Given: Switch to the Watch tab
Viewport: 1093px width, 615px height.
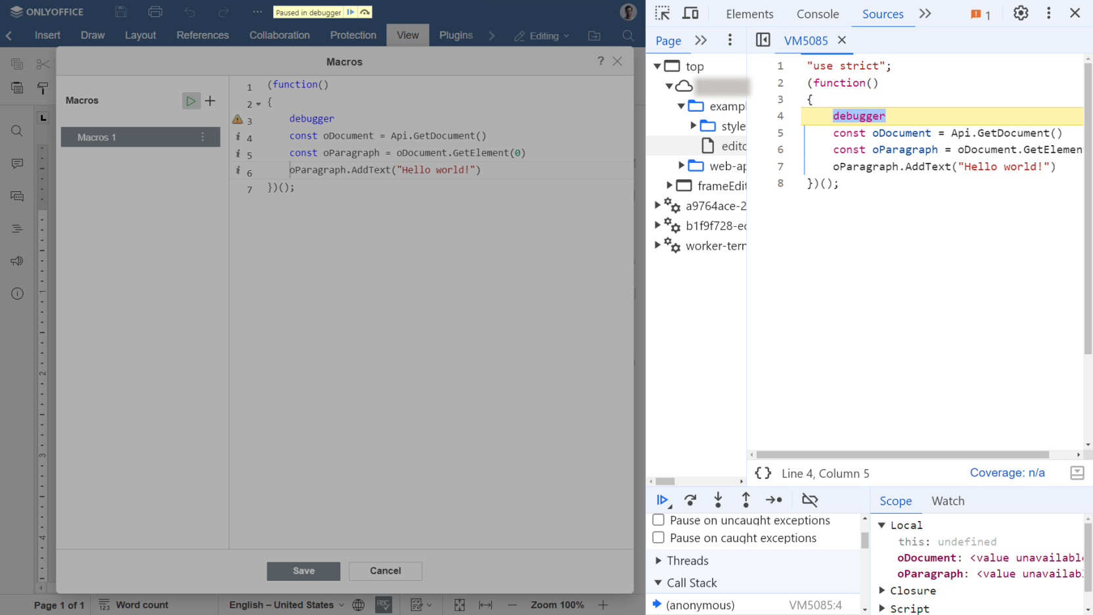Looking at the screenshot, I should (948, 501).
